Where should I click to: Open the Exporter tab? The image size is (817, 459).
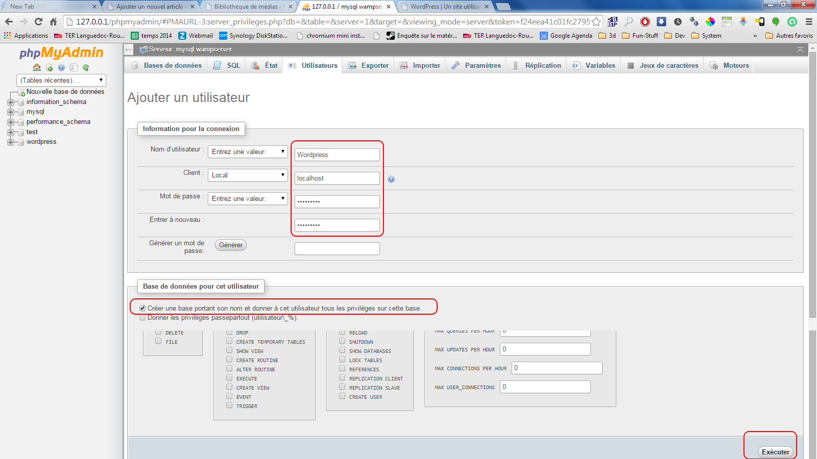[x=368, y=65]
